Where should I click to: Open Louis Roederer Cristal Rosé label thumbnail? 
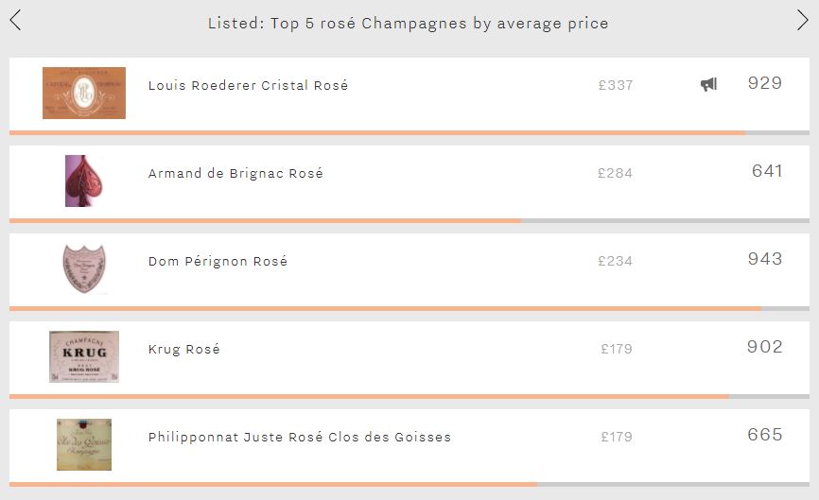tap(84, 93)
